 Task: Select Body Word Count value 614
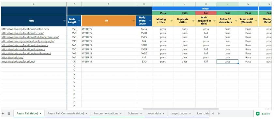click(x=144, y=41)
